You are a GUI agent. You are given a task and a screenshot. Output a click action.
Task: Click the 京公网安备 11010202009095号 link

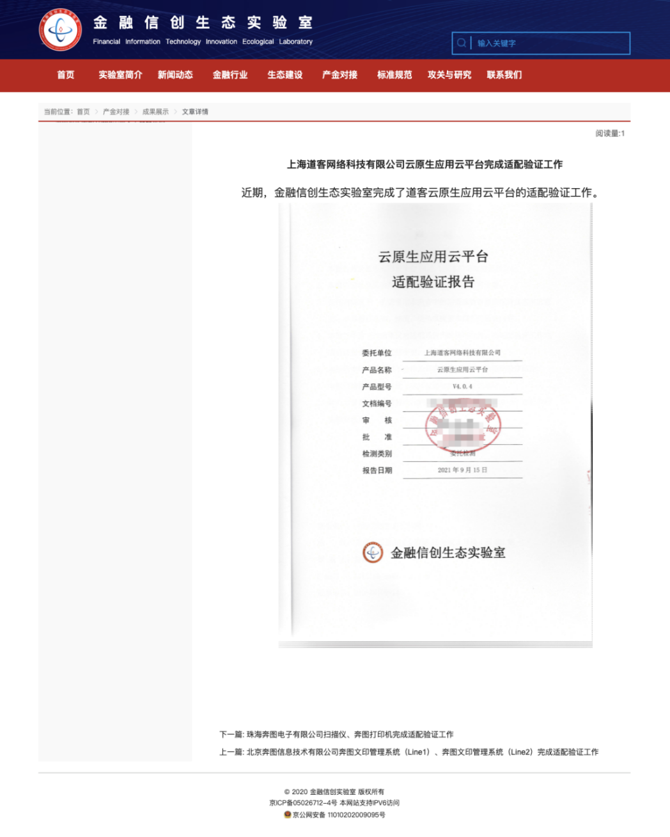click(339, 815)
